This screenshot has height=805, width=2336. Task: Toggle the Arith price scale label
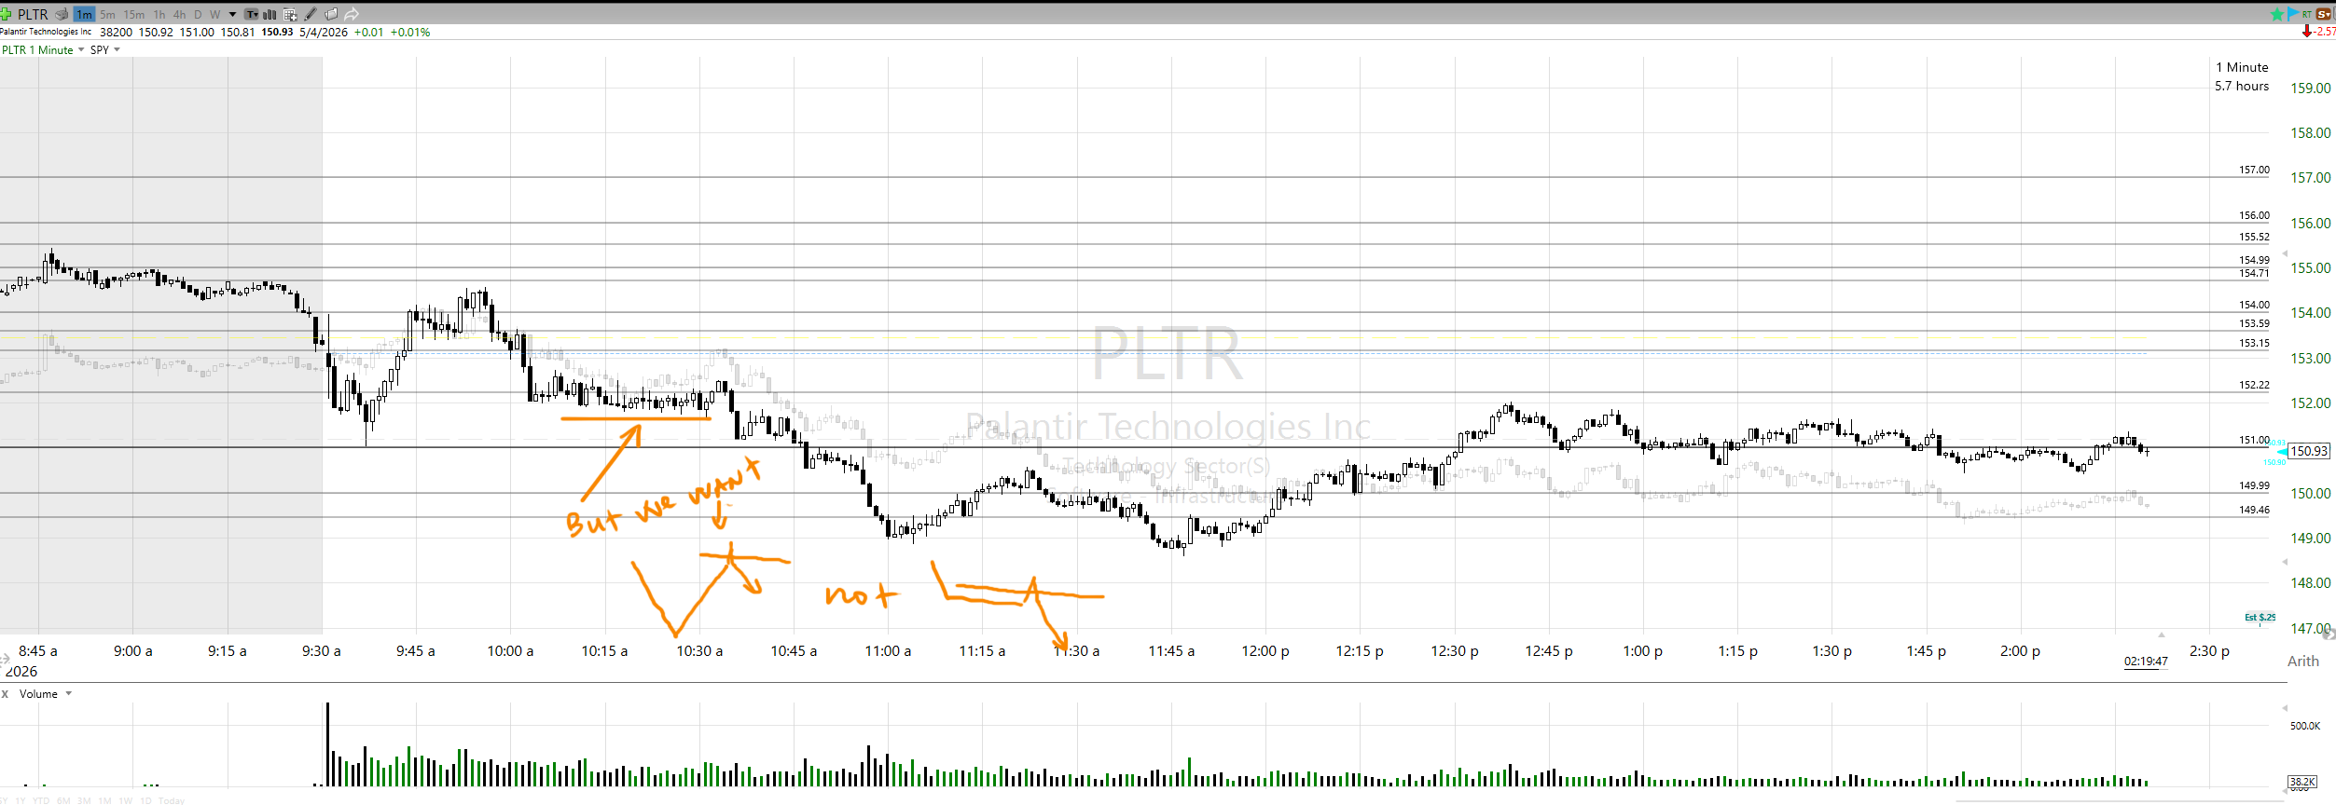pos(2302,661)
